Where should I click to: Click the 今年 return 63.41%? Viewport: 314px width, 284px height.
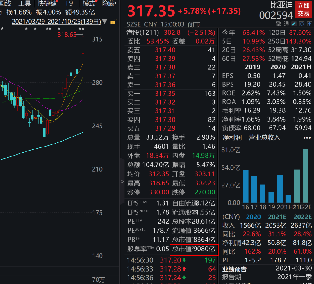(x=254, y=33)
